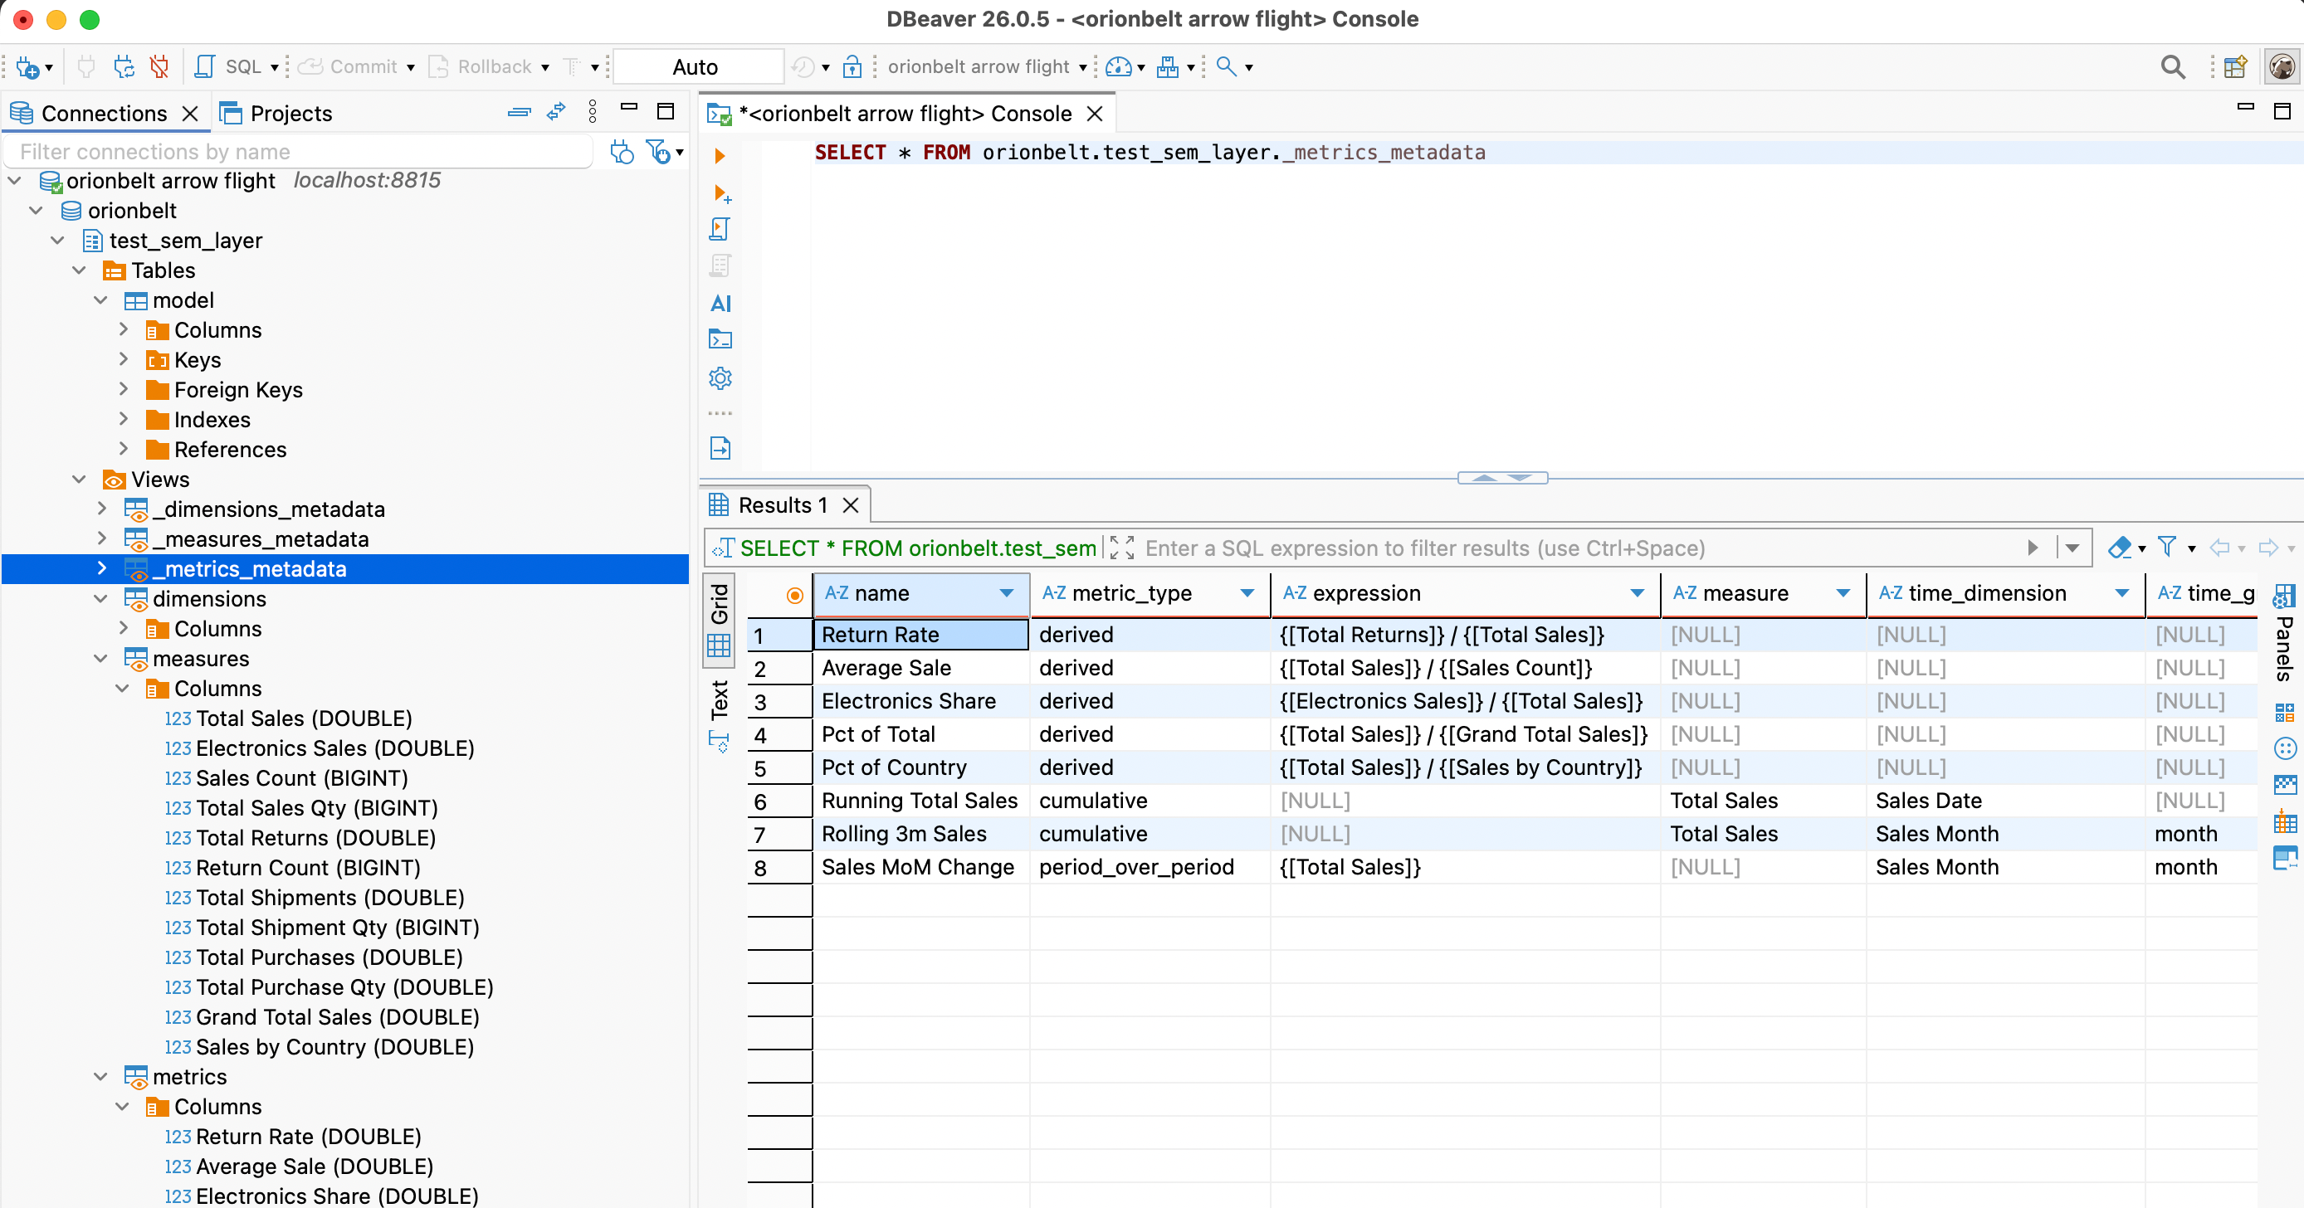Collapse all nodes in Connections panel
This screenshot has height=1208, width=2304.
coord(519,113)
